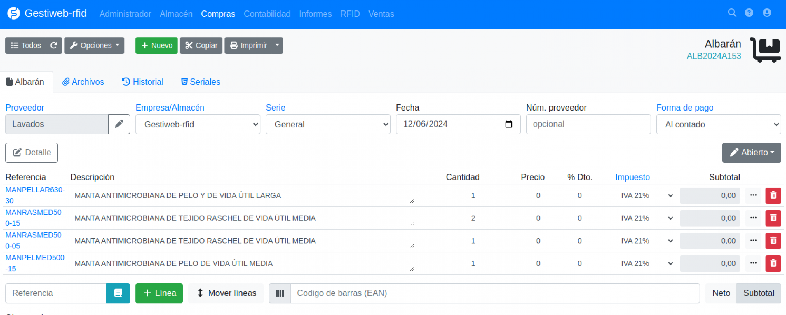Click the Todos list button
The height and width of the screenshot is (315, 786).
click(x=26, y=45)
